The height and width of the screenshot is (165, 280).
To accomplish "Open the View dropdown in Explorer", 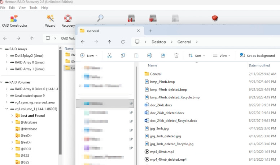I will tap(222, 55).
